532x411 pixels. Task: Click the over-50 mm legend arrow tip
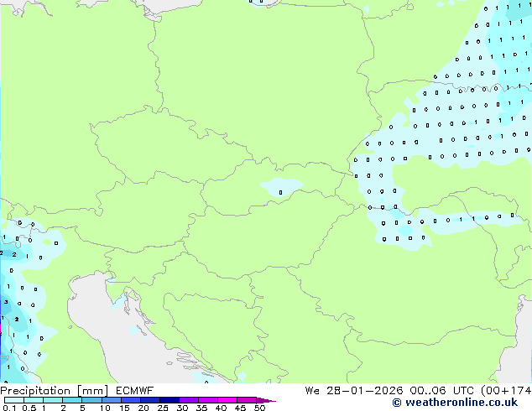point(266,401)
